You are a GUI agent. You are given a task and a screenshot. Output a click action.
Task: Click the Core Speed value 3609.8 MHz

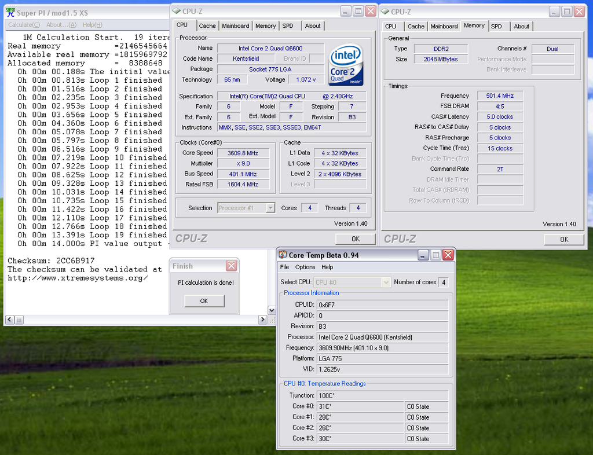tap(243, 153)
